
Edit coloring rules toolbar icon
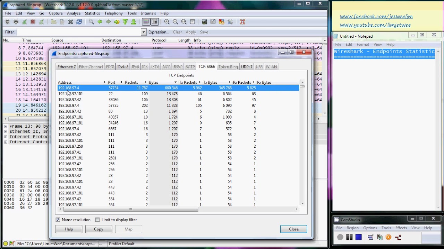[x=221, y=22]
